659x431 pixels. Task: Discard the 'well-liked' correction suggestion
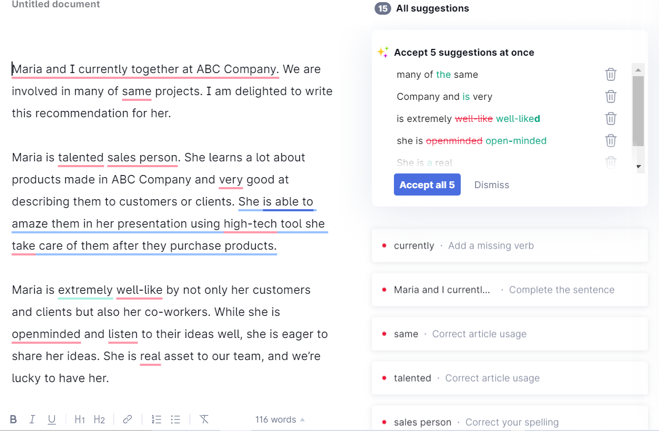(611, 118)
